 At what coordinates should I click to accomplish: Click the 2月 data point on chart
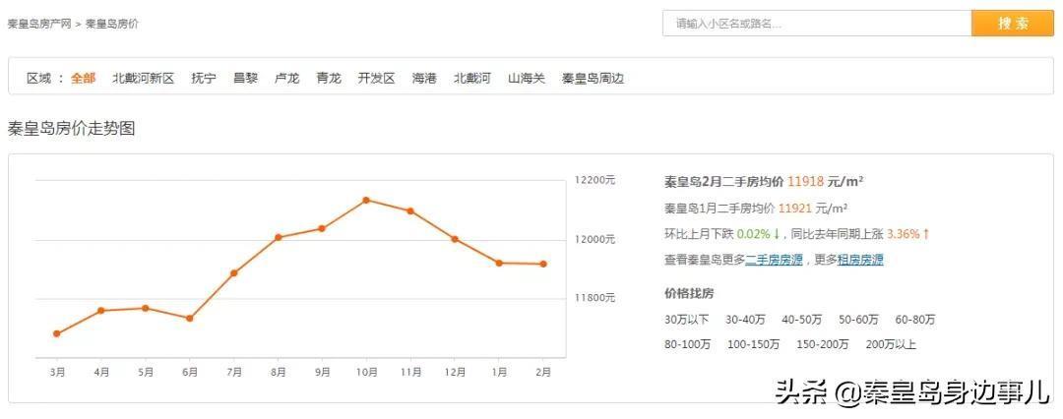pos(543,264)
